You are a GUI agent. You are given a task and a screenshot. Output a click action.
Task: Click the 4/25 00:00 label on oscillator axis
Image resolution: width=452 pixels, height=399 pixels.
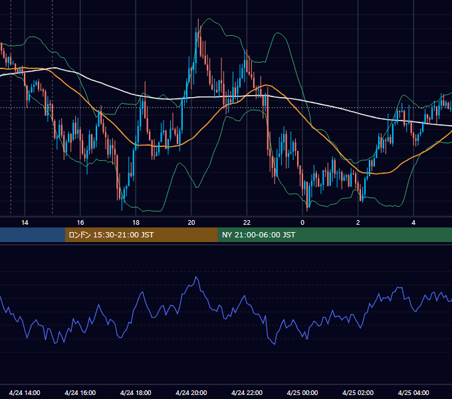pyautogui.click(x=302, y=392)
